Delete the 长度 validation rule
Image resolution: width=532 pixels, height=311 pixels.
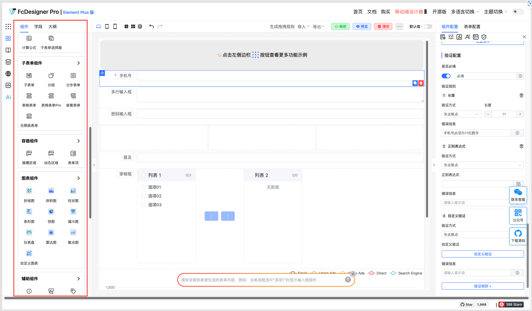(x=521, y=96)
